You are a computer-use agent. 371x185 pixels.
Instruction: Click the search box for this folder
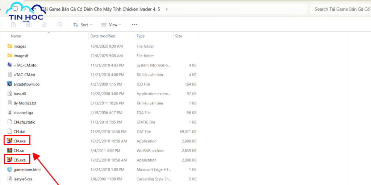click(340, 9)
